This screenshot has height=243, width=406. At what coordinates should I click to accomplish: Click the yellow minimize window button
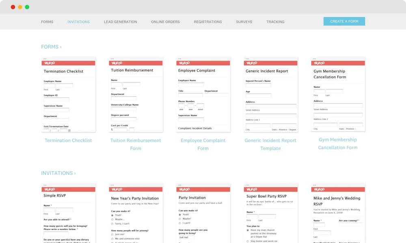click(20, 7)
